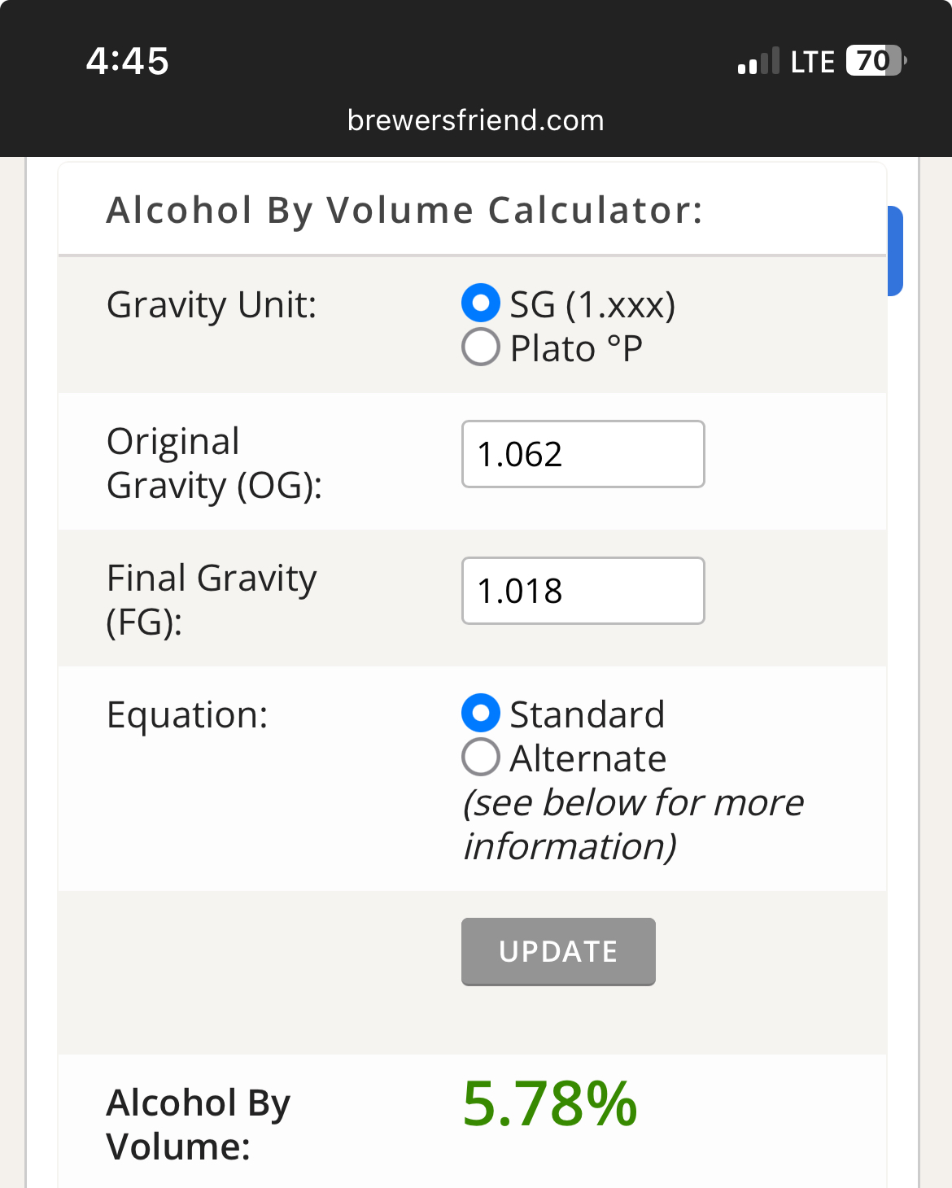Viewport: 952px width, 1188px height.
Task: Click the Gravity Unit label
Action: (212, 305)
